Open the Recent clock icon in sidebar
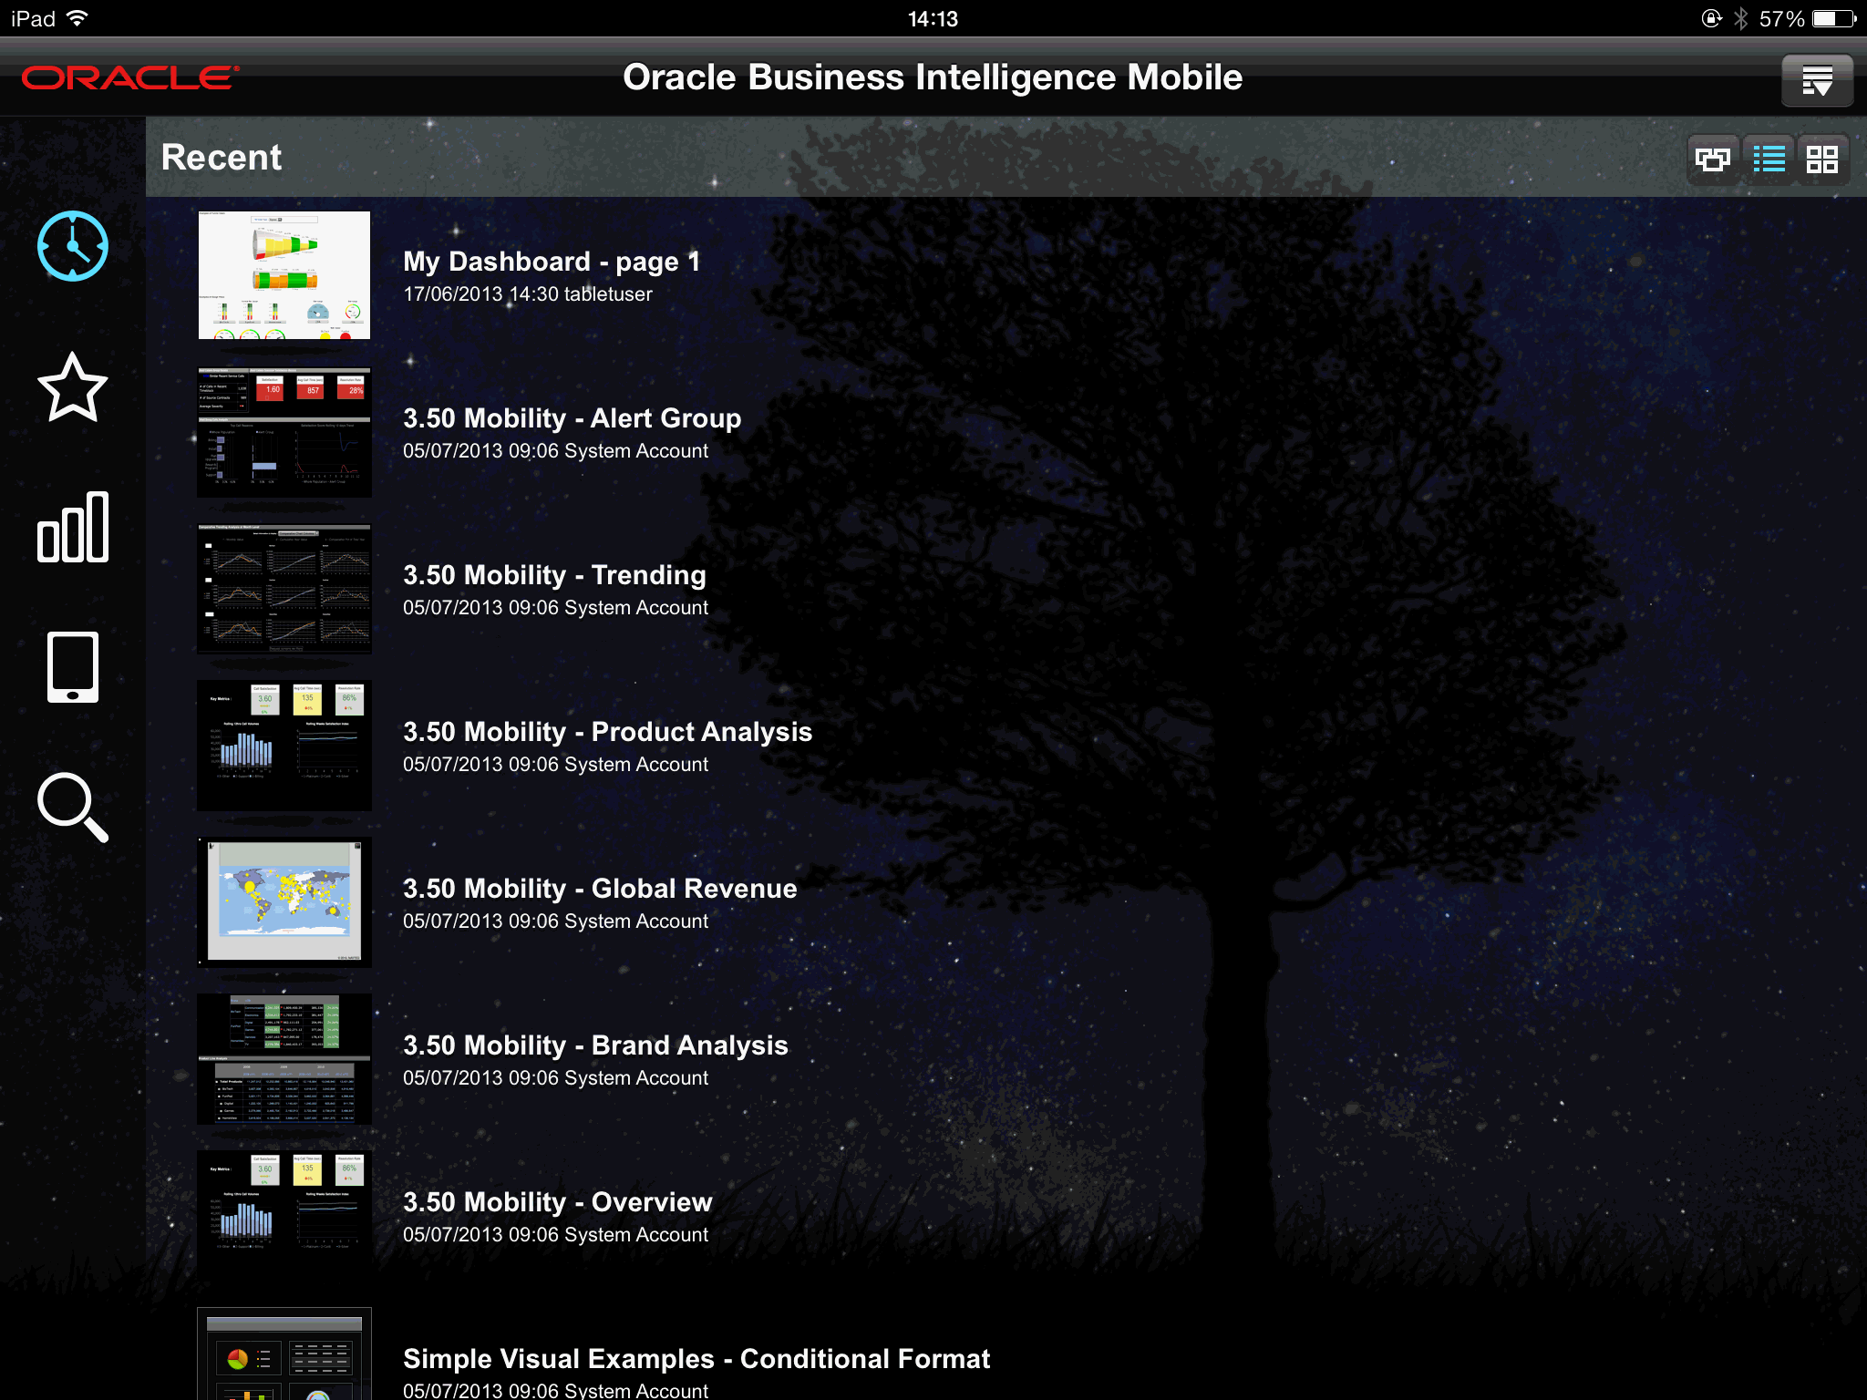Viewport: 1867px width, 1400px height. tap(73, 246)
